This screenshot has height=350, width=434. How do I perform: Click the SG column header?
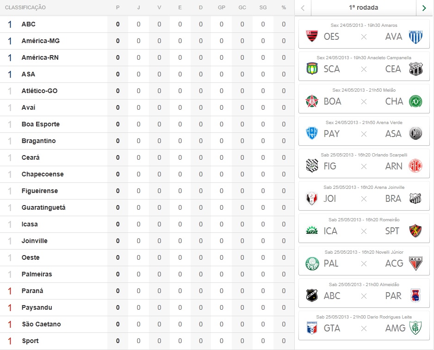click(x=263, y=8)
